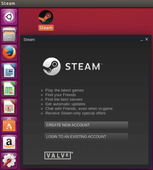Click the Valve logo
The height and width of the screenshot is (170, 153).
pos(58,155)
